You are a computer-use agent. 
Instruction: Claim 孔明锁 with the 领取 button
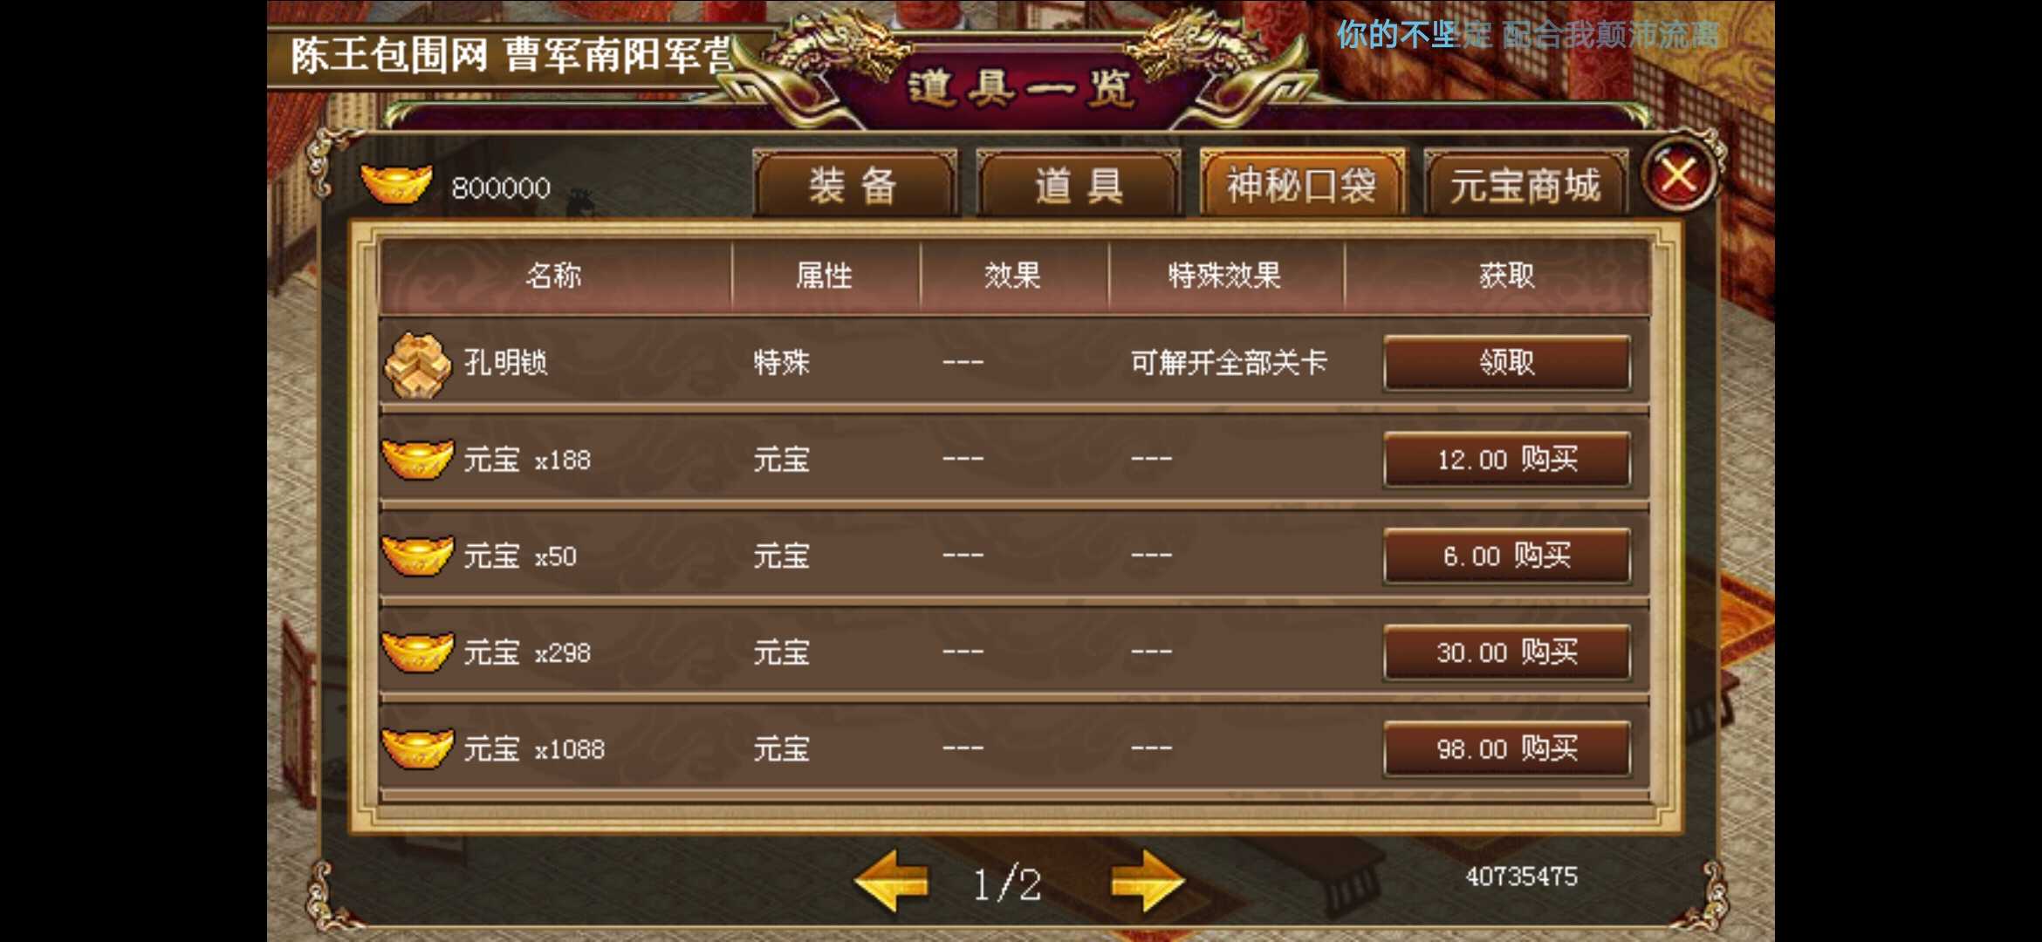[x=1507, y=363]
